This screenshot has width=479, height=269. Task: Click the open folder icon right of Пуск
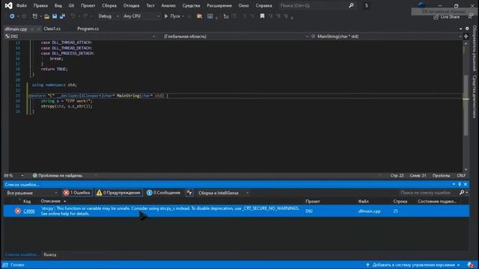200,16
